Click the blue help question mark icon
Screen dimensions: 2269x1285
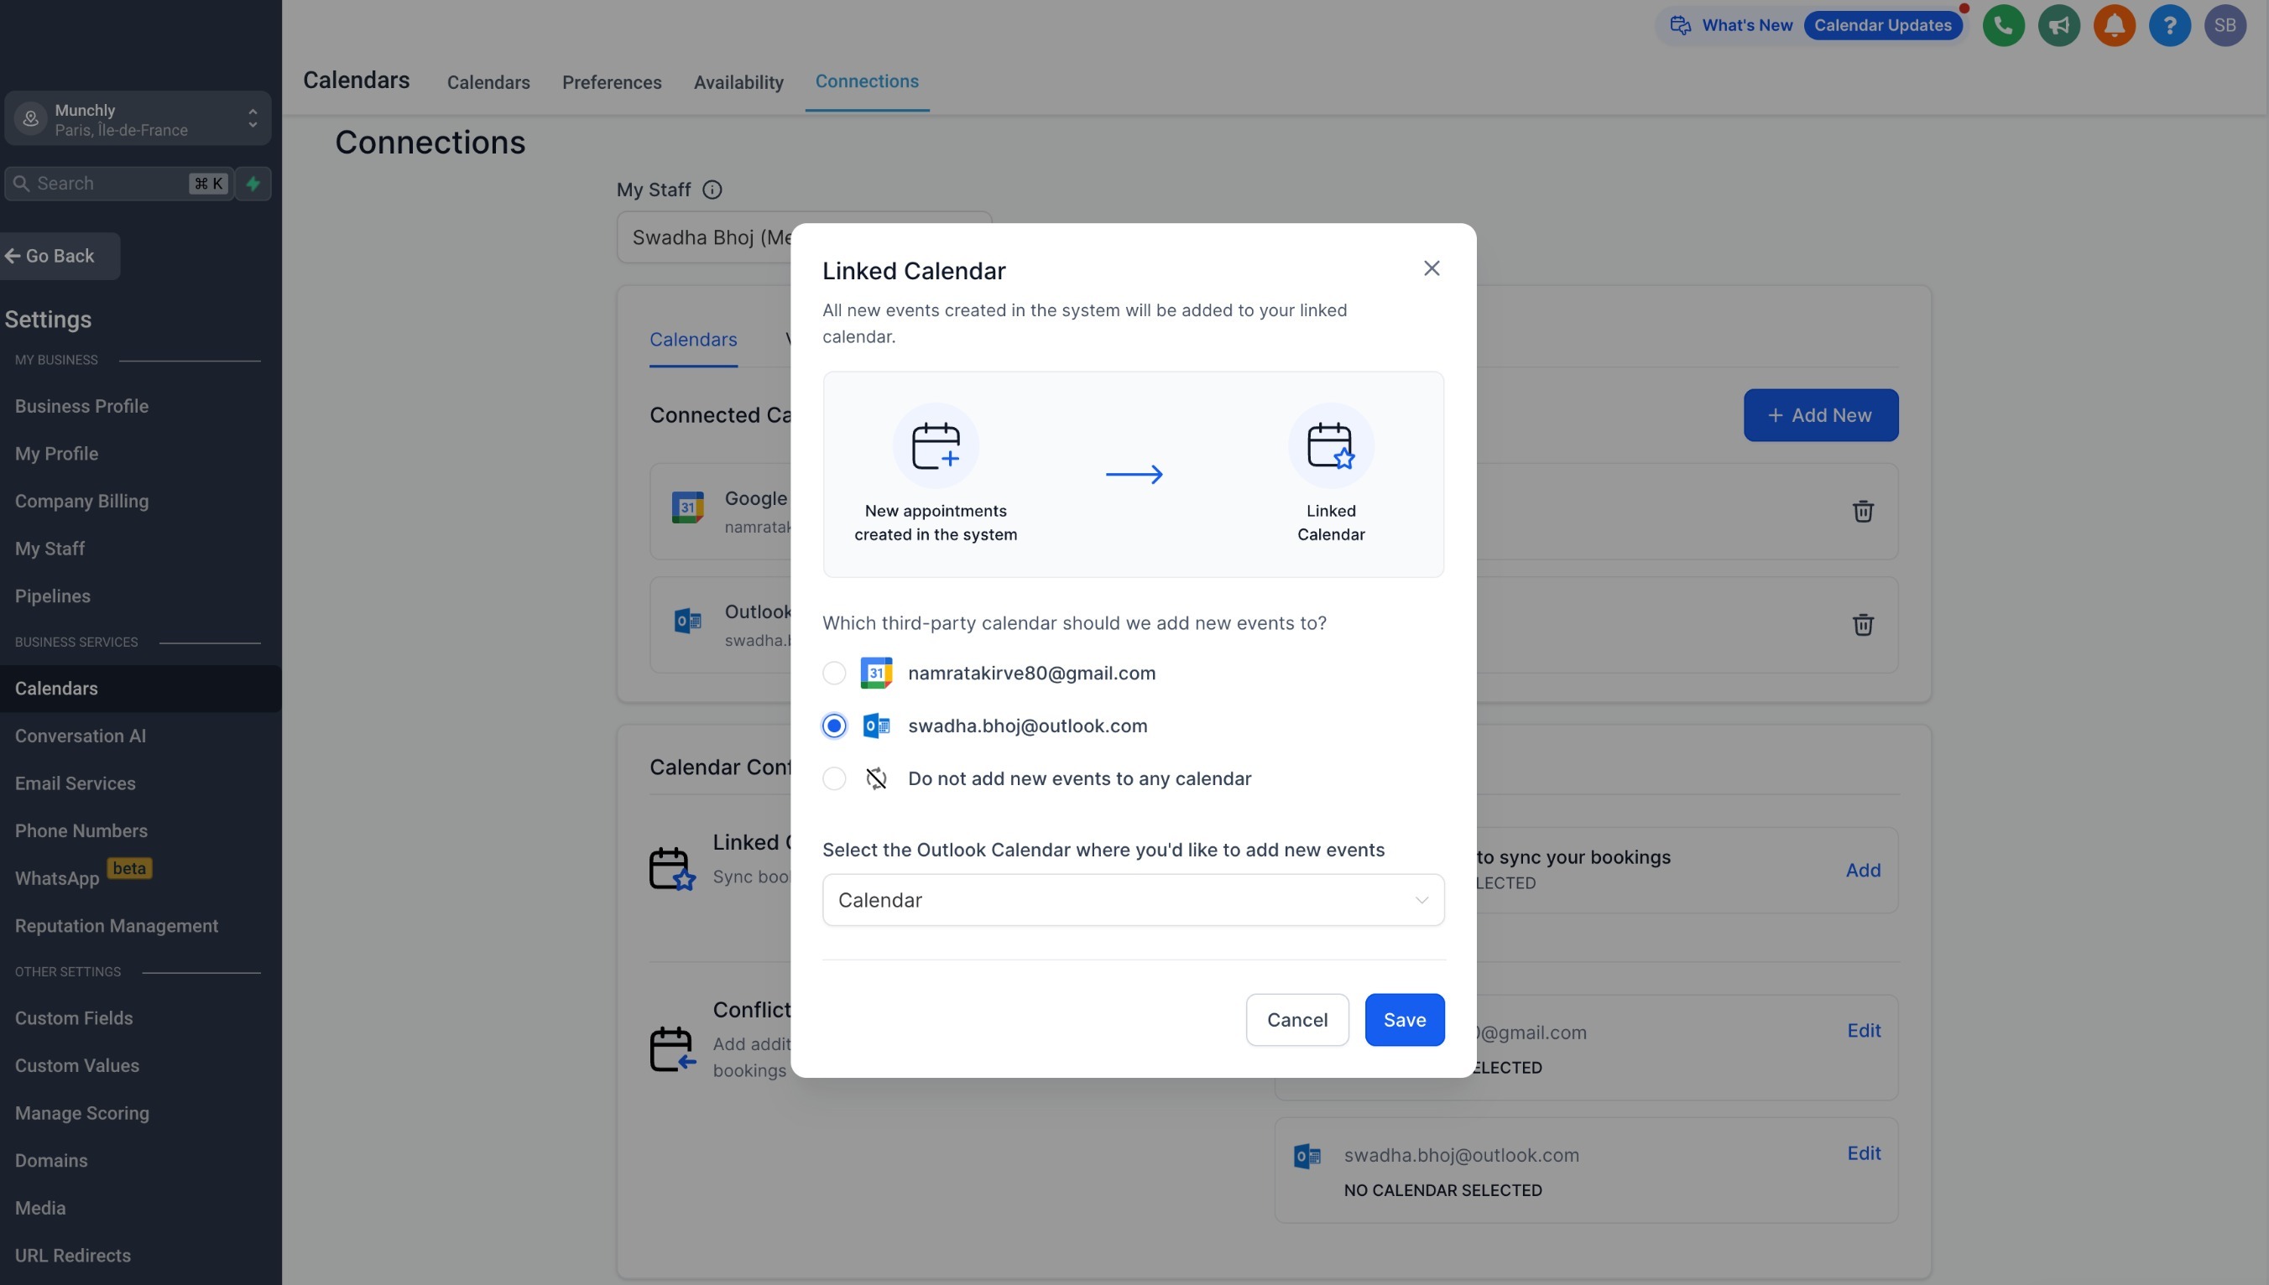point(2169,26)
